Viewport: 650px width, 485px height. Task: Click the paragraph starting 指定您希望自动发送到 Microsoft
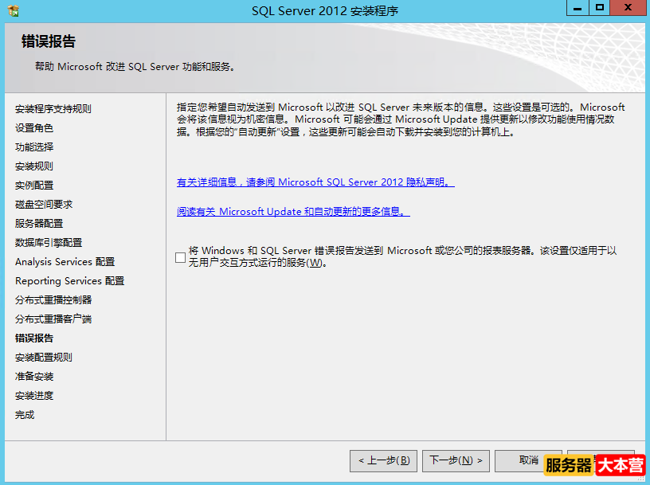pos(401,119)
